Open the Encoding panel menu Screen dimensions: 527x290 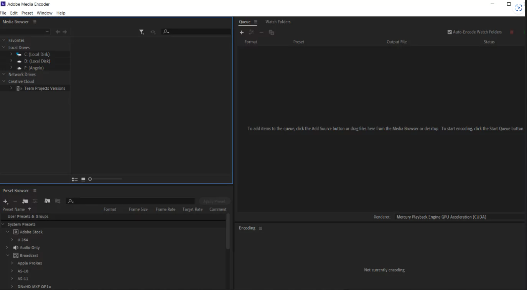pyautogui.click(x=260, y=228)
